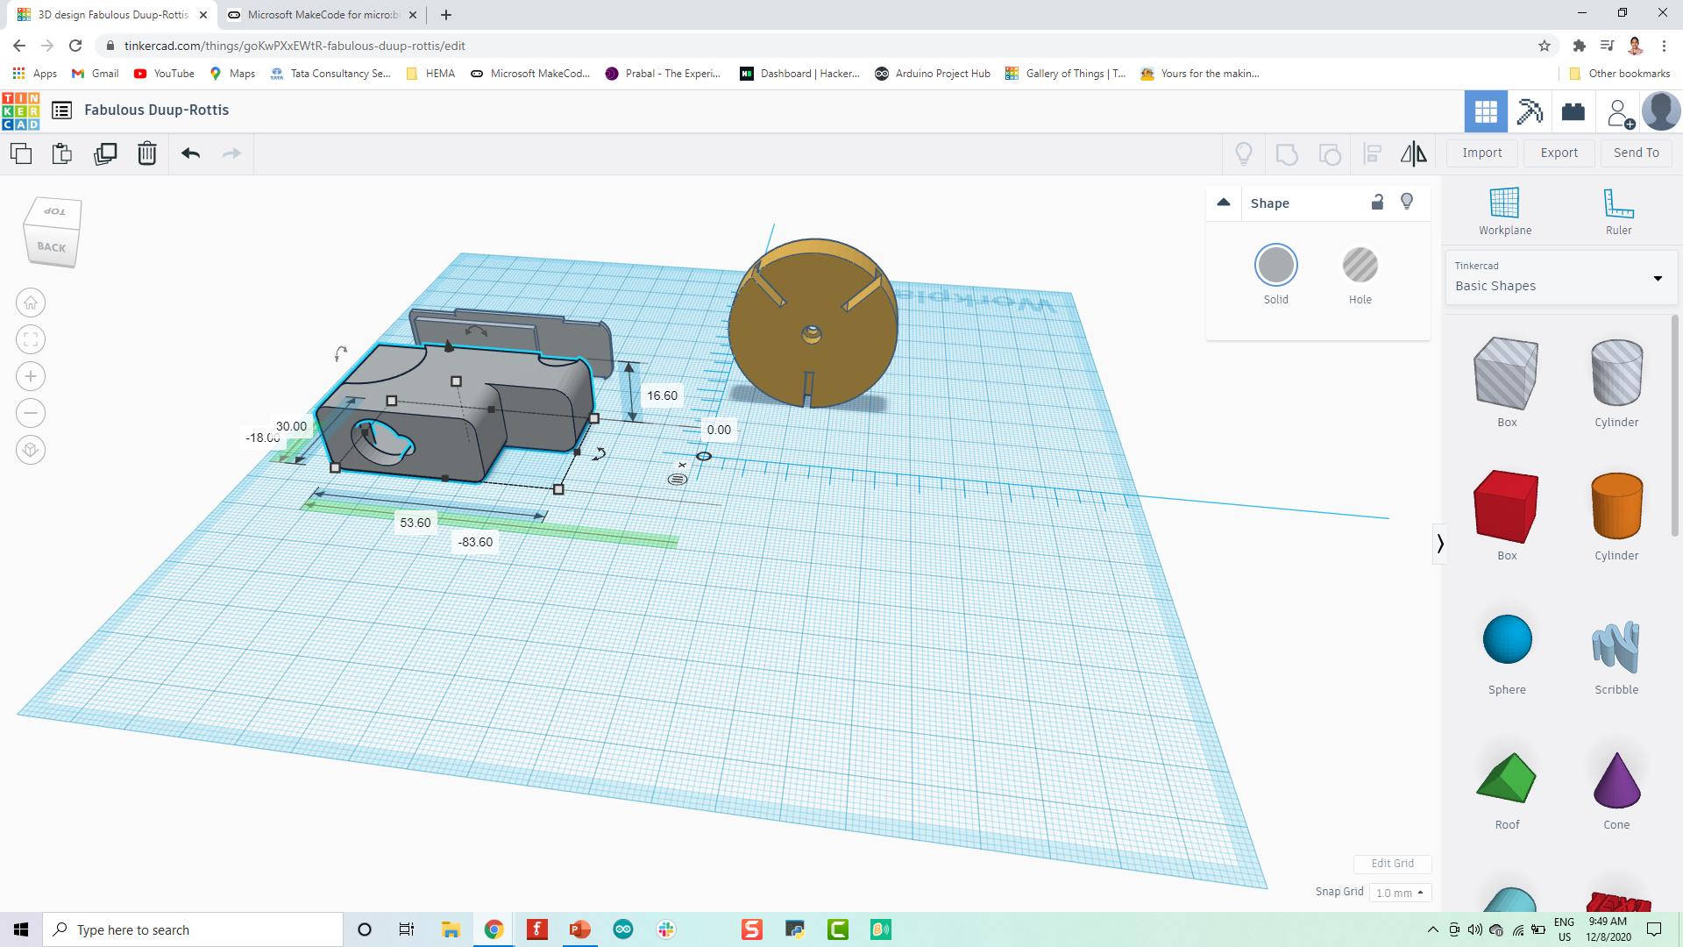Open the Basic Shapes category dropdown

coord(1559,278)
